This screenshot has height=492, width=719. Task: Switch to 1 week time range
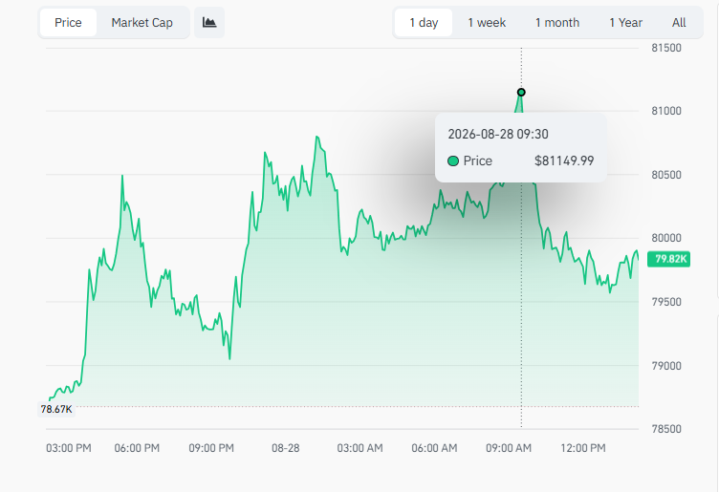(x=487, y=22)
